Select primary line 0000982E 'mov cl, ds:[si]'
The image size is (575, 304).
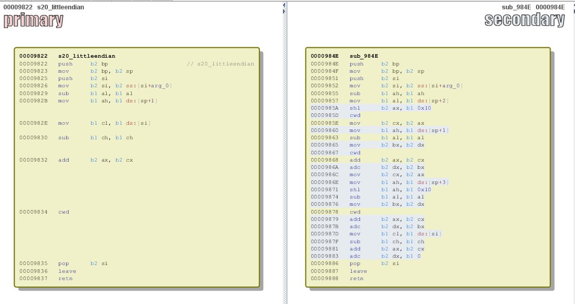tap(85, 123)
